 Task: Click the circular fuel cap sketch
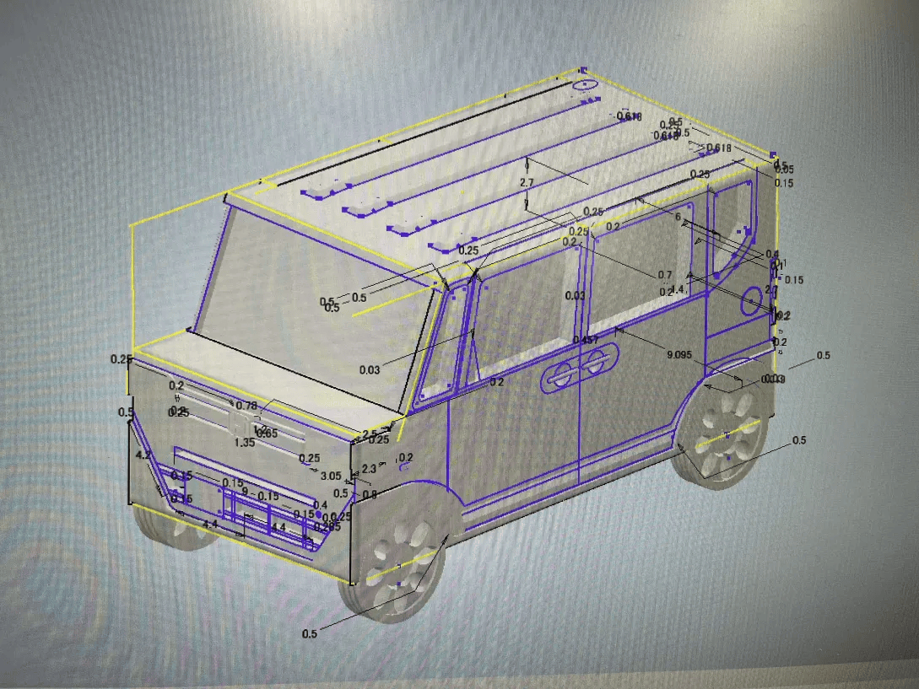(751, 301)
